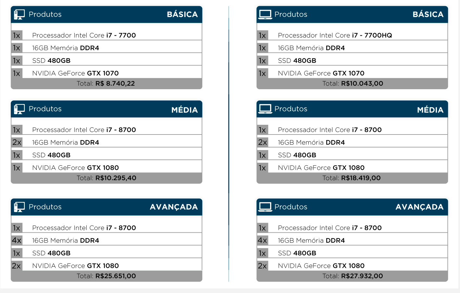Click the desktop PC icon in the BÁSICA card

click(x=19, y=14)
